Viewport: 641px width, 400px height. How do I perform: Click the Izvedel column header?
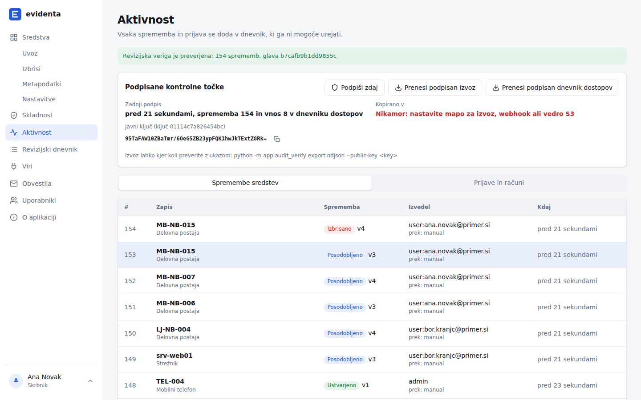(419, 207)
